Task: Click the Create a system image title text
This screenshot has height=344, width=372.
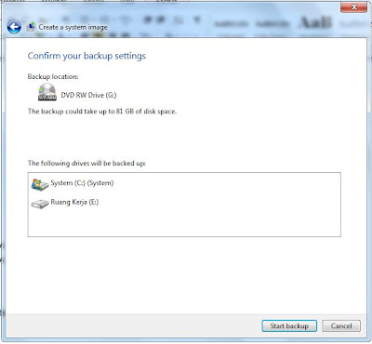Action: click(x=73, y=27)
